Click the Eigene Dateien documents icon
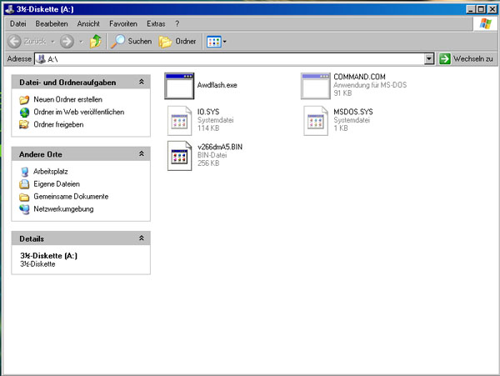 click(x=24, y=184)
